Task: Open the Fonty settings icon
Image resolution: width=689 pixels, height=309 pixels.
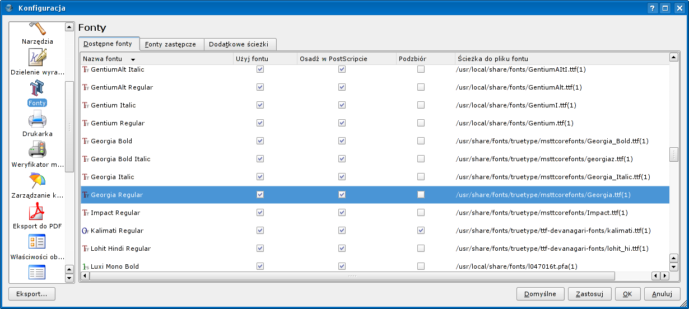Action: (x=38, y=89)
